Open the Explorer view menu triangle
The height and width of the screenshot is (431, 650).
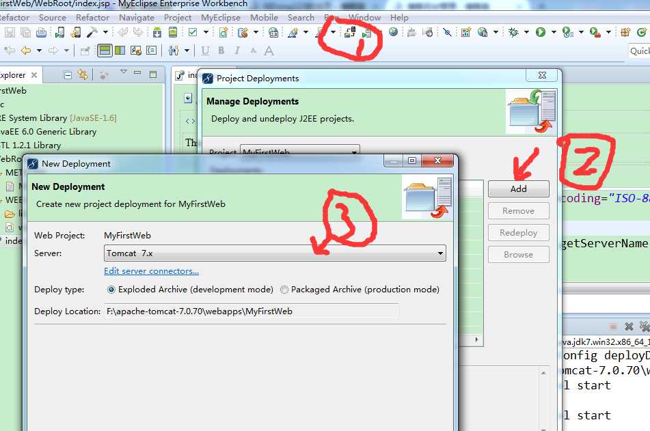pos(124,72)
